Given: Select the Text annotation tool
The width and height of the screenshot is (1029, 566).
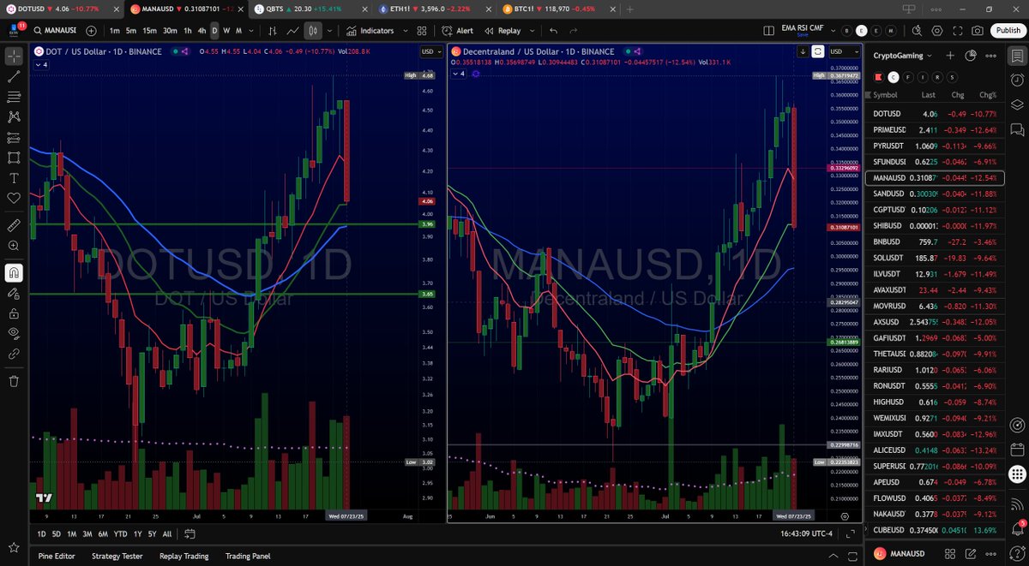Looking at the screenshot, I should [x=14, y=179].
